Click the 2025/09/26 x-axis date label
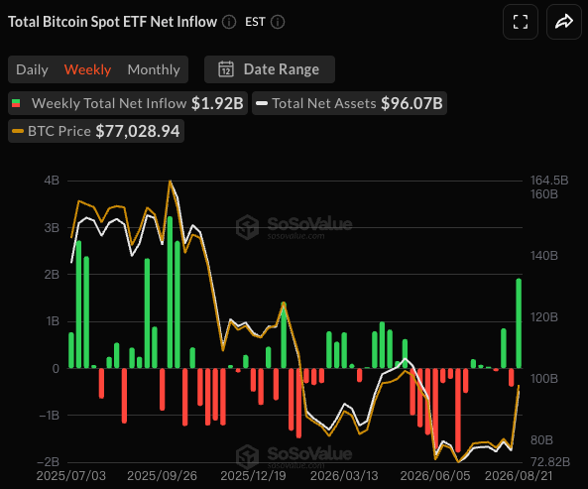588x489 pixels. (162, 476)
